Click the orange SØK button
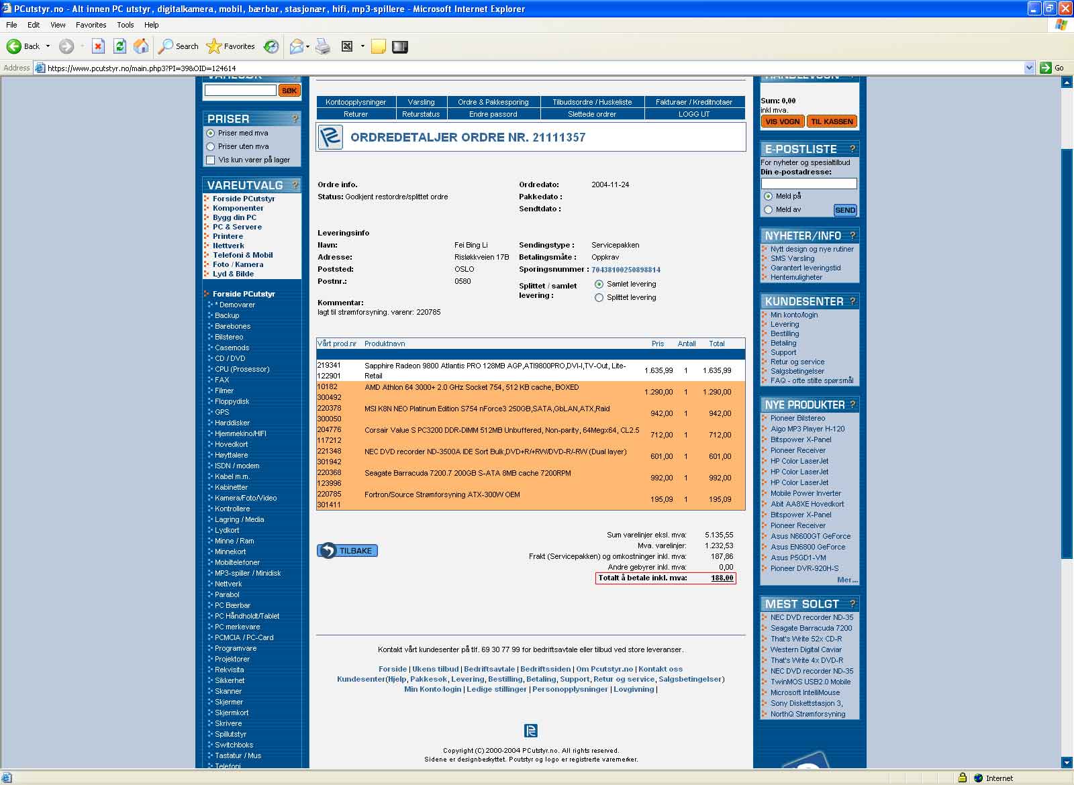Viewport: 1074px width, 785px height. pos(289,91)
